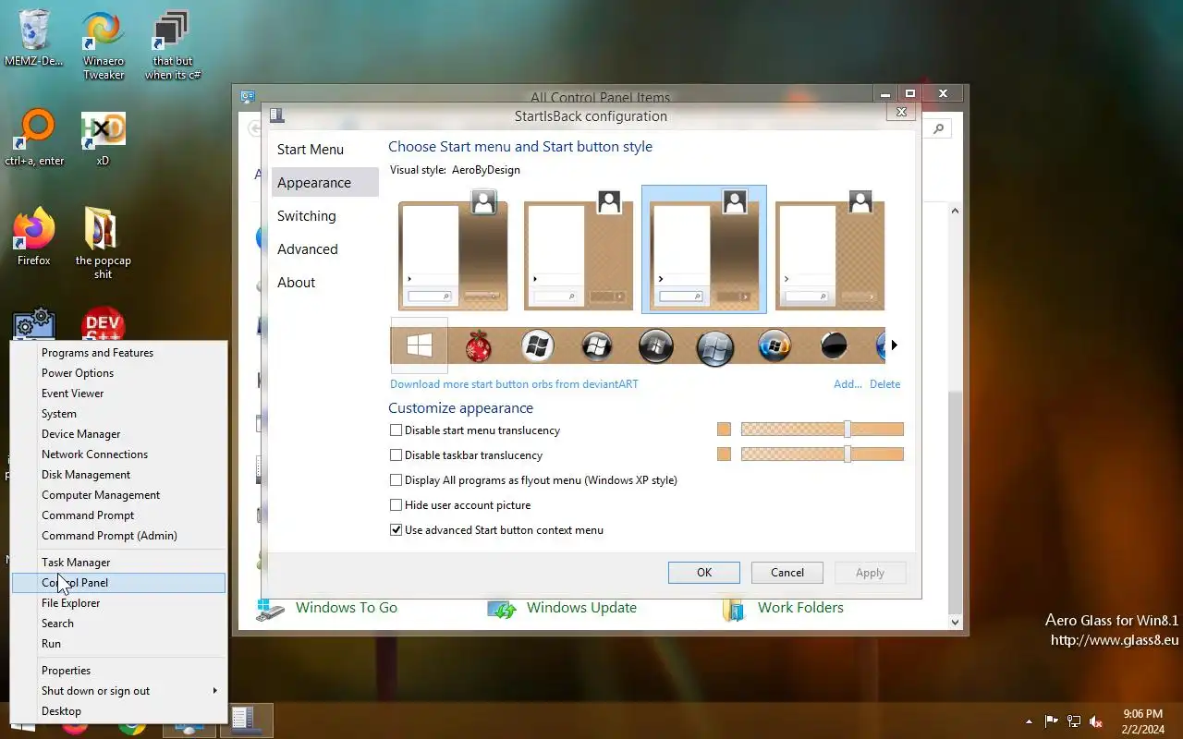The width and height of the screenshot is (1183, 739).
Task: Click taskbar translucency slider handle
Action: click(x=847, y=454)
